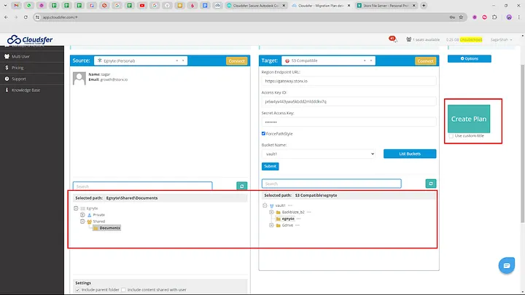
Task: Click the user avatar picture
Action: (x=79, y=78)
